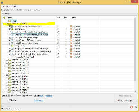Viewport: 139px width, 112px height.
Task: Expand the Android 4.1.2 (API 16) node
Action: click(x=4, y=71)
